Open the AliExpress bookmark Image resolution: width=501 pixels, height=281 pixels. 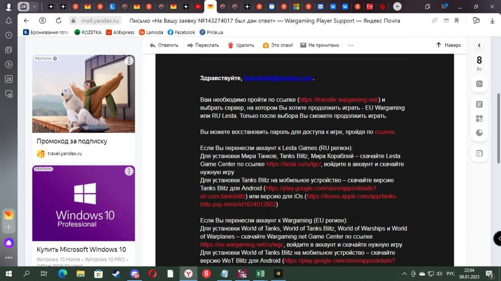coord(120,32)
